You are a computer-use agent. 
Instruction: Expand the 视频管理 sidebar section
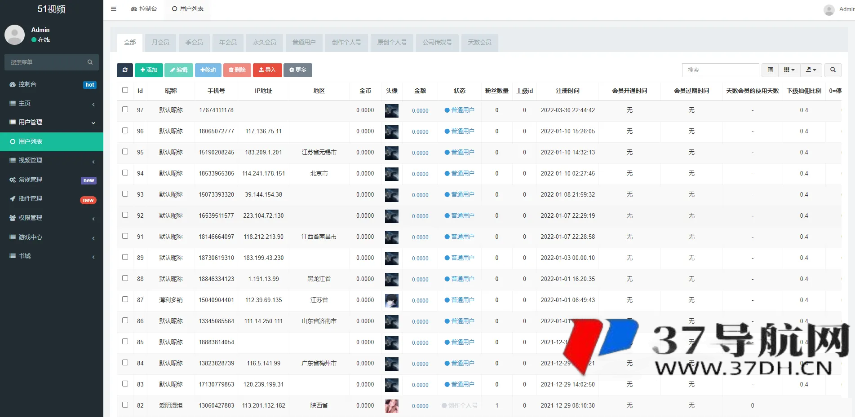pos(52,160)
